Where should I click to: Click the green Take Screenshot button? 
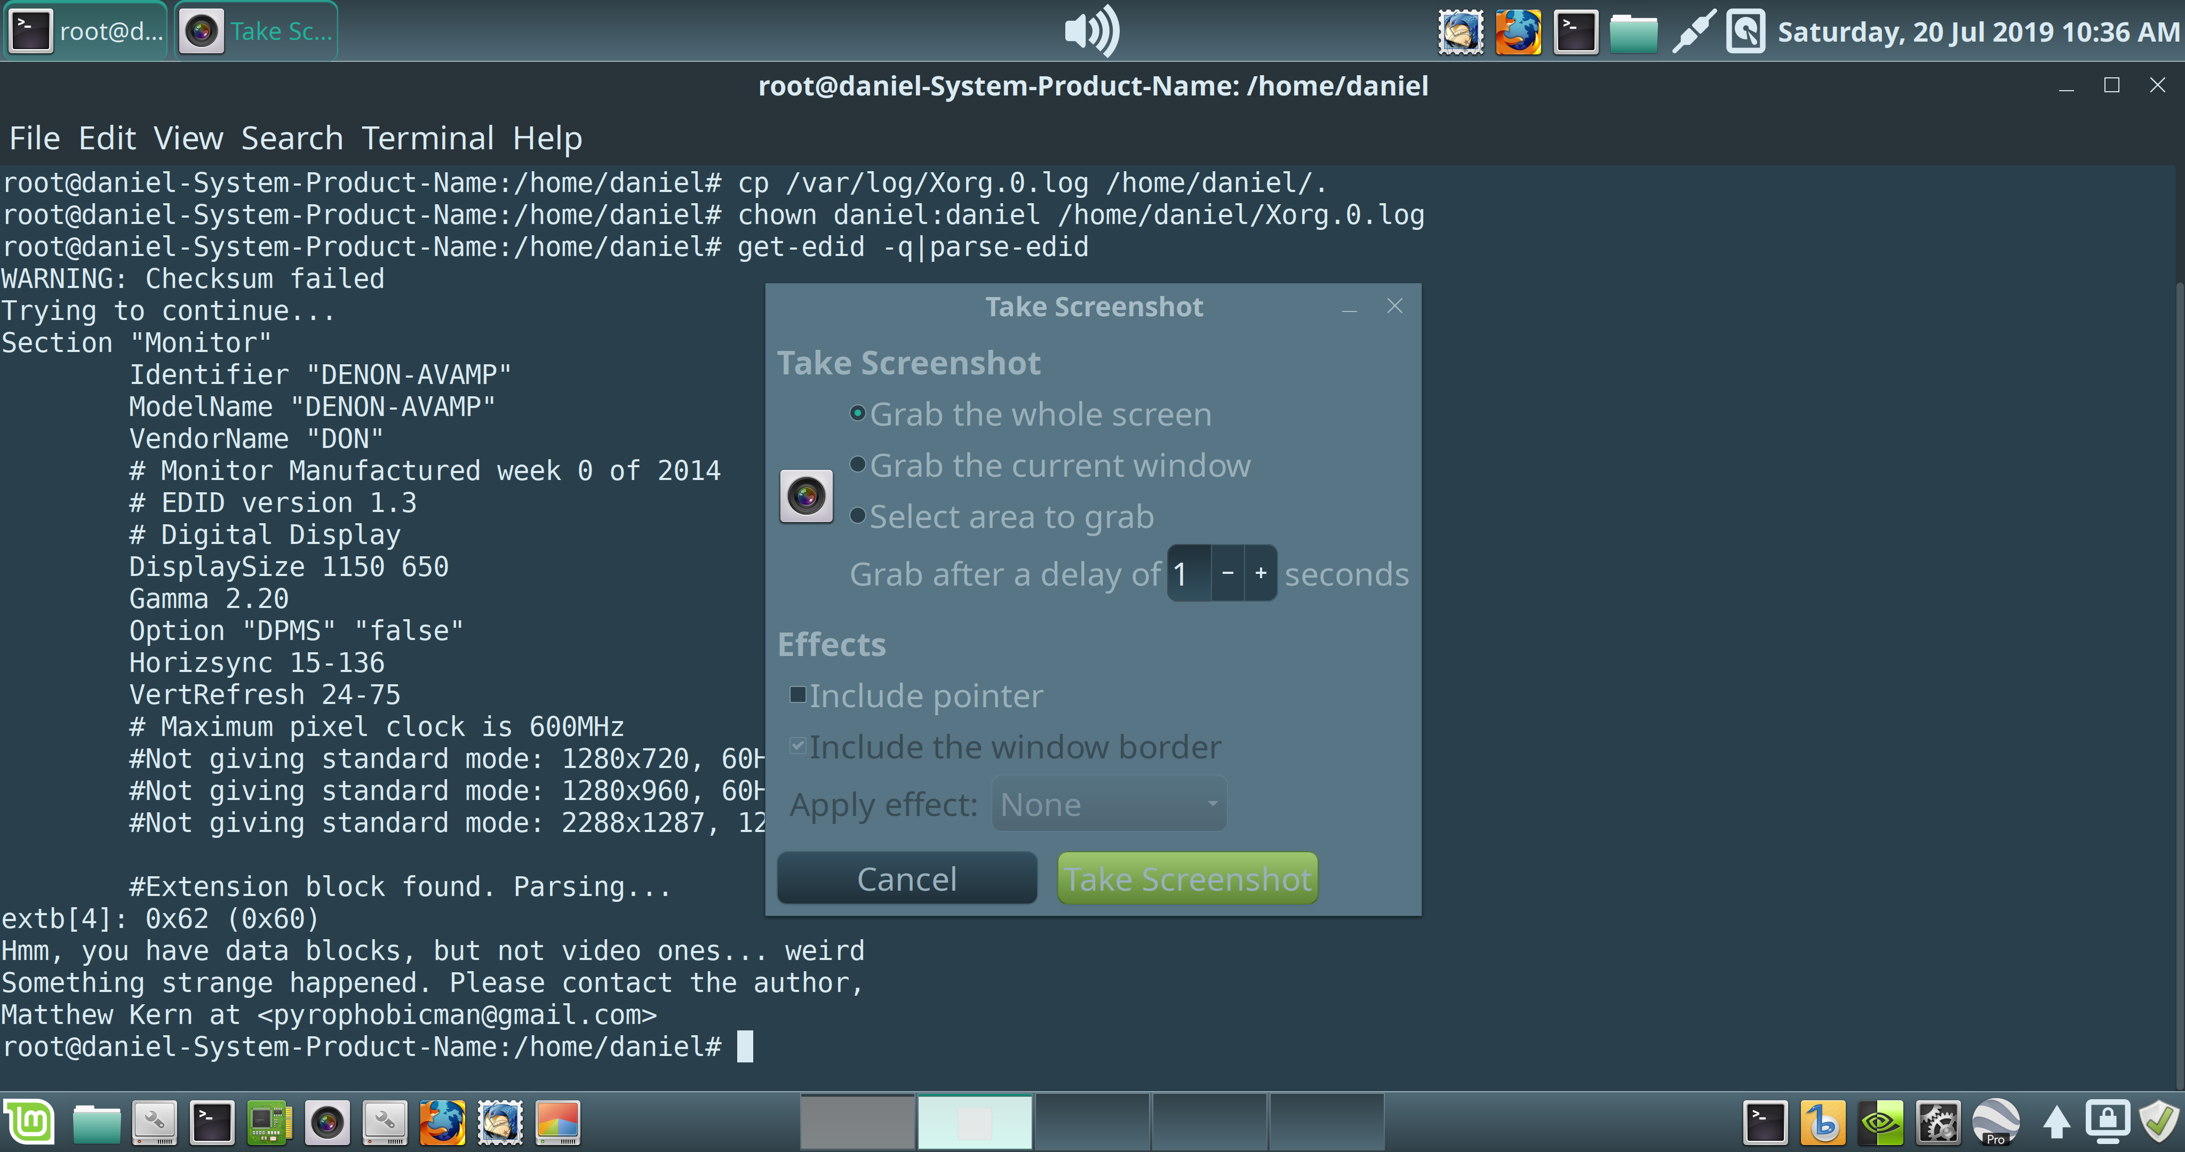coord(1187,879)
